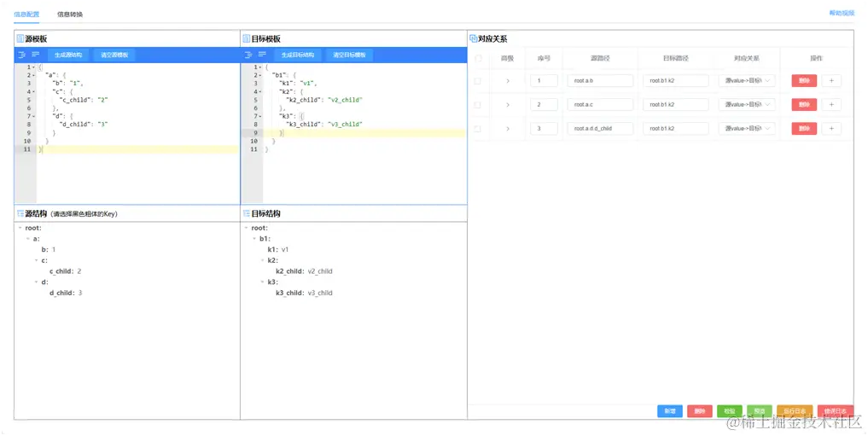Open mapping relation dropdown in row 3
Screen dimensions: 868x436
point(746,128)
